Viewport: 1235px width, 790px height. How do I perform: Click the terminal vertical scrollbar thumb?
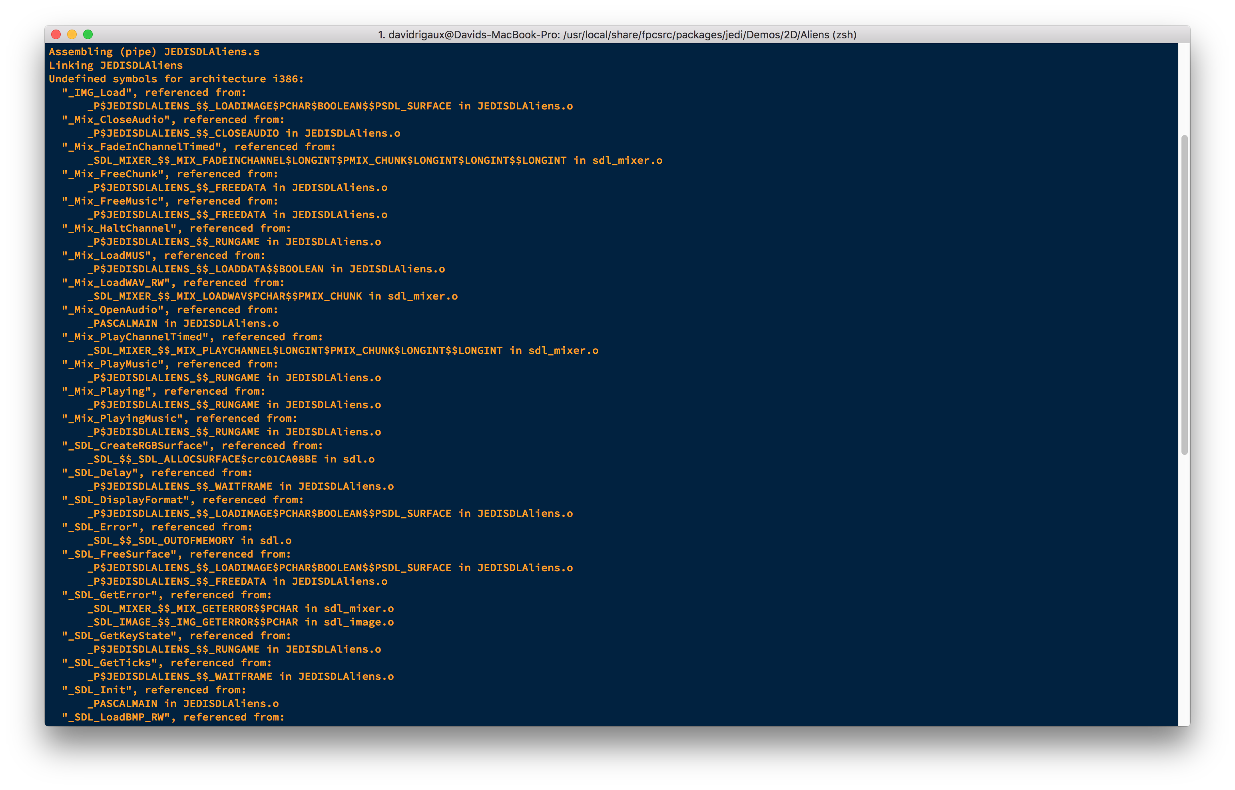coord(1184,295)
